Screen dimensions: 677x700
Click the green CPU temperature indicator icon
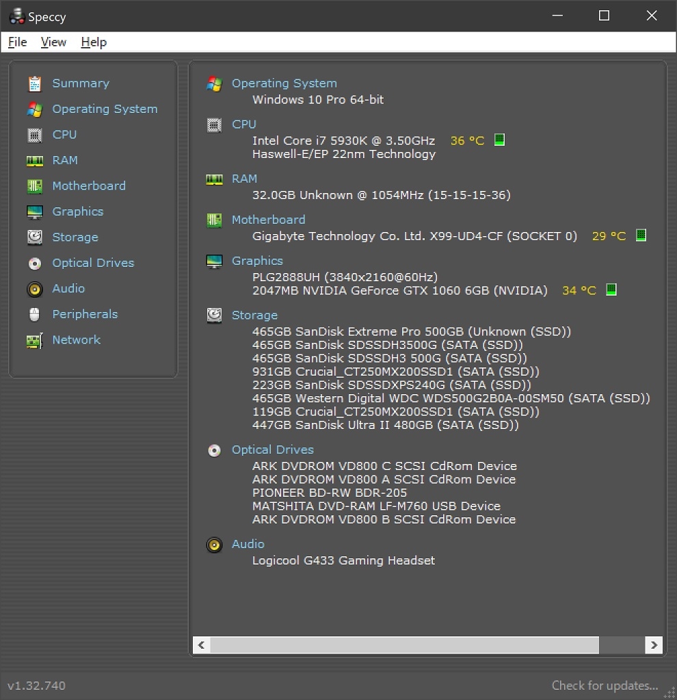(499, 140)
